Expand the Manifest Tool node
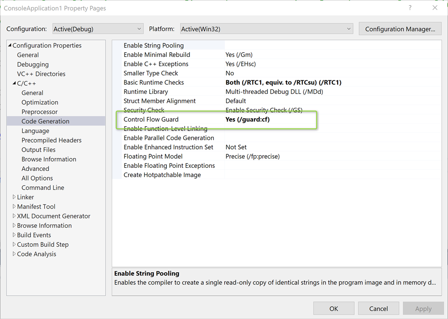The height and width of the screenshot is (319, 448). 13,206
